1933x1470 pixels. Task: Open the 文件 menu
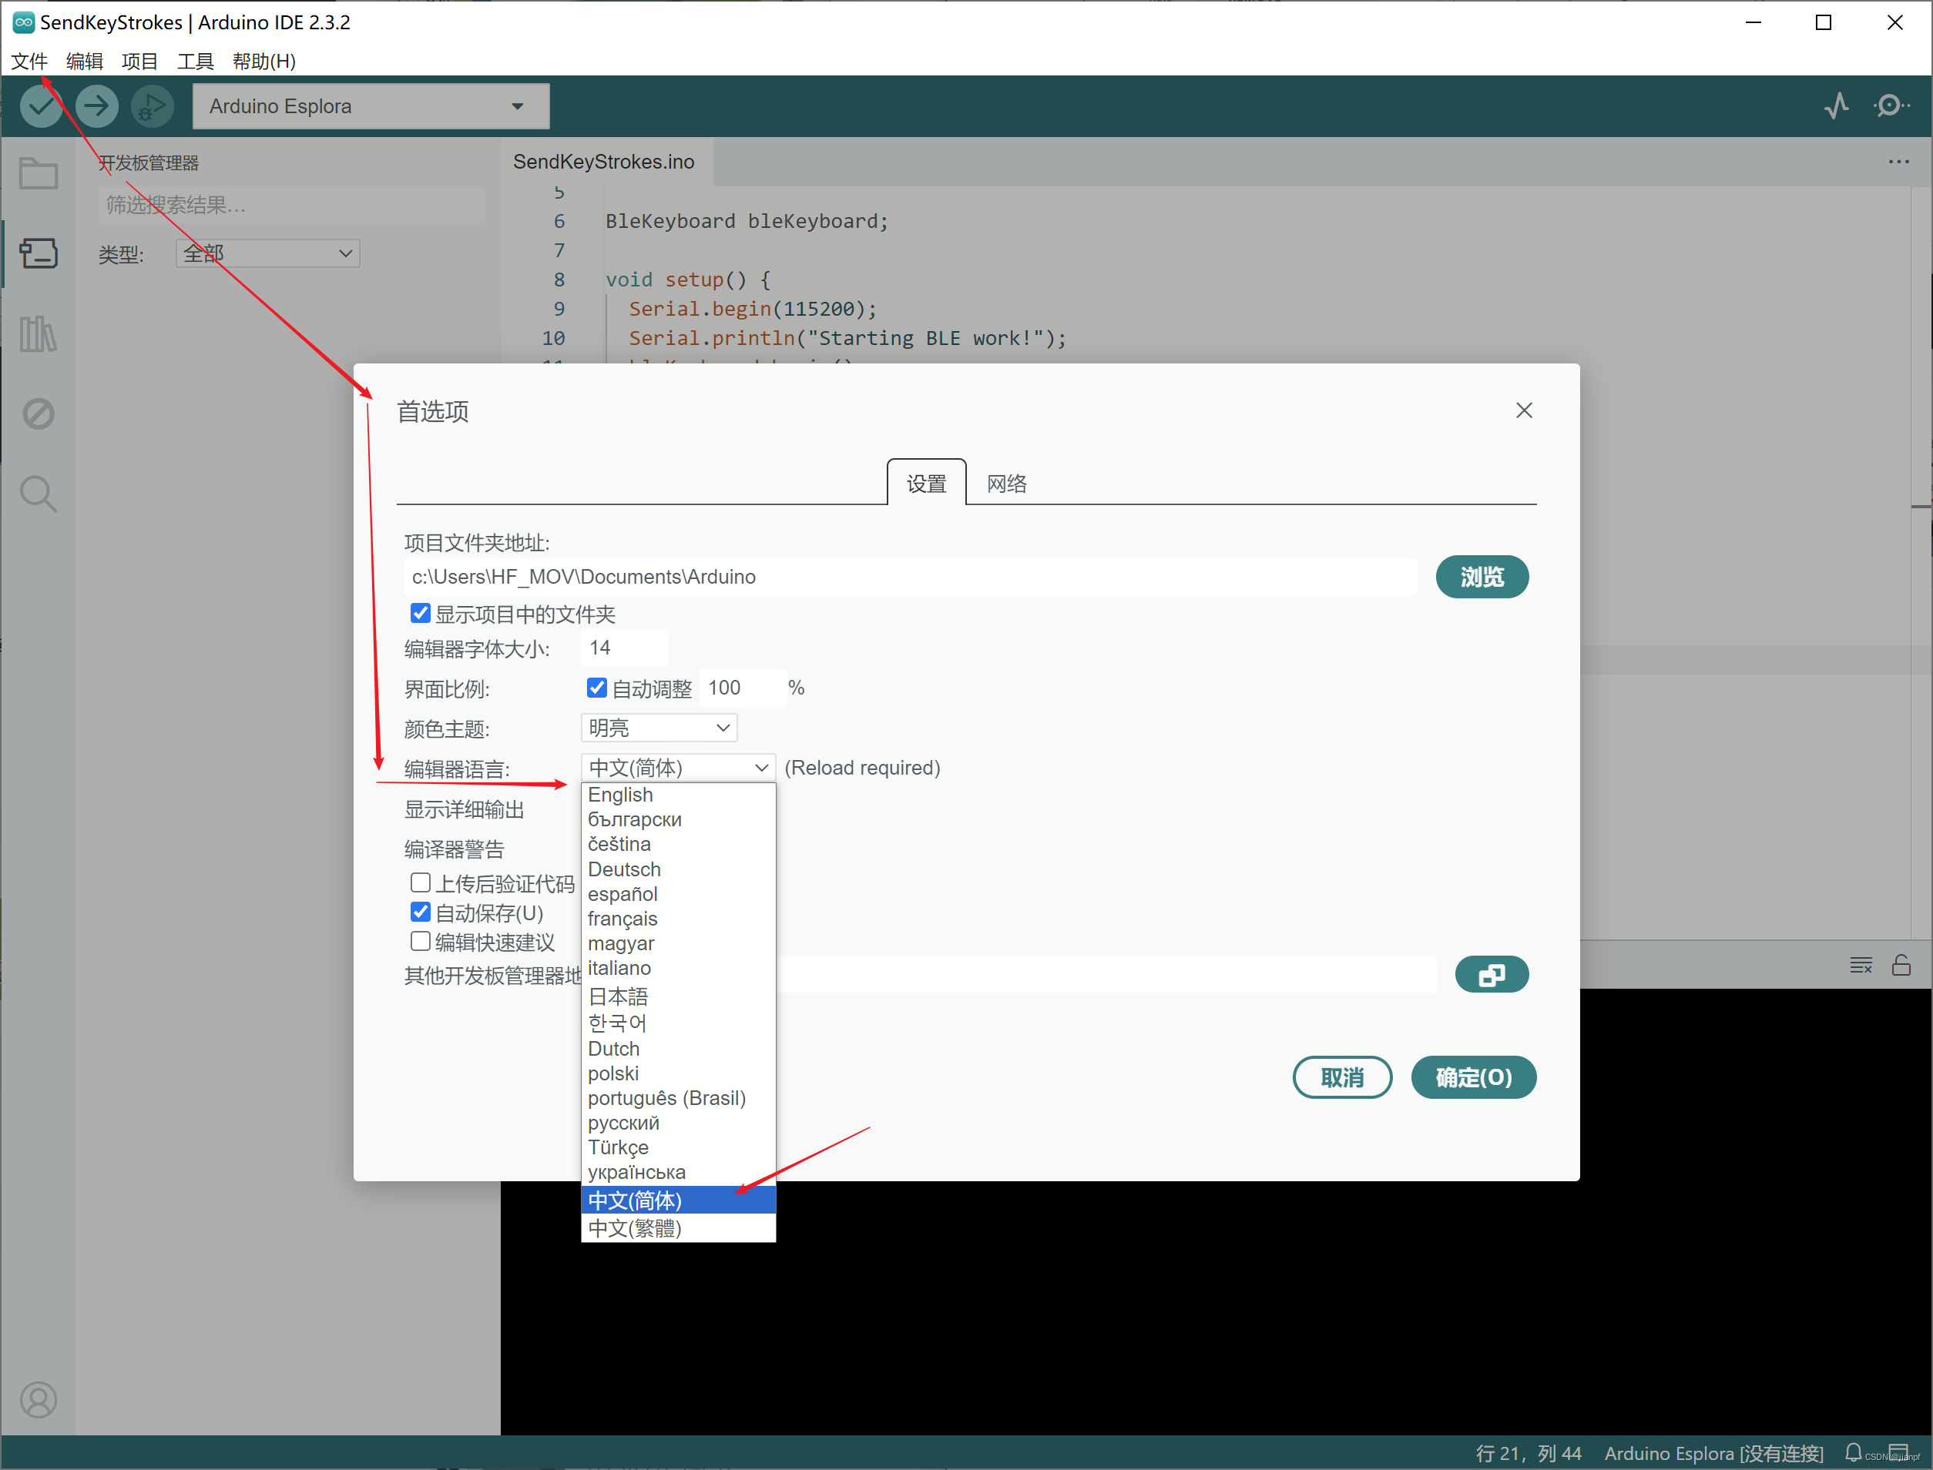(29, 62)
